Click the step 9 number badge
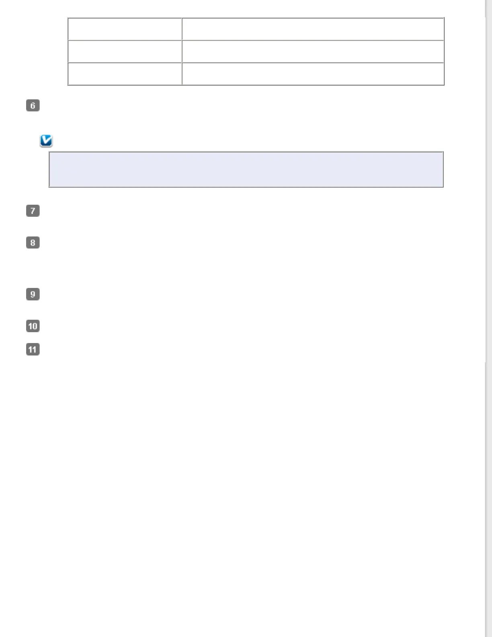Viewport: 492px width, 637px height. point(33,294)
